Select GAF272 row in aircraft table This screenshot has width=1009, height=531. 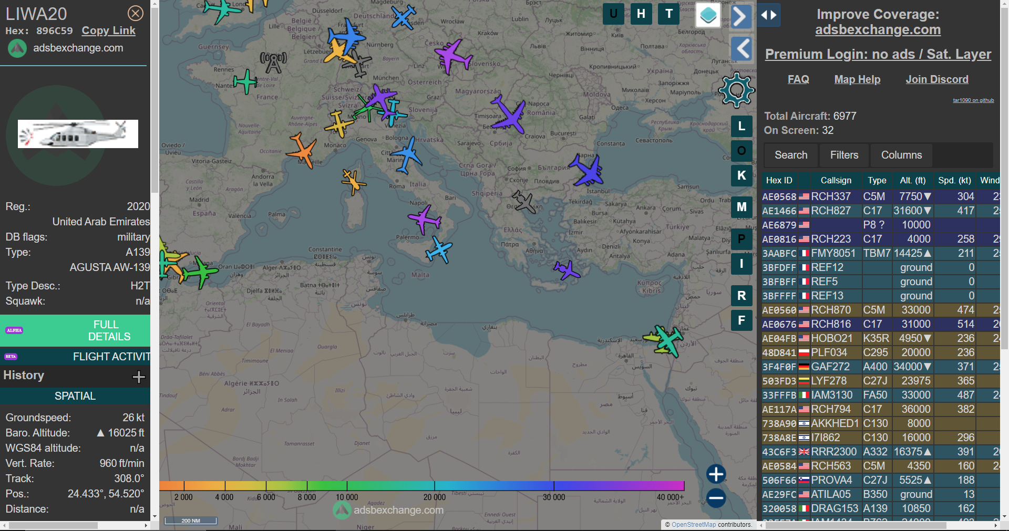coord(881,367)
